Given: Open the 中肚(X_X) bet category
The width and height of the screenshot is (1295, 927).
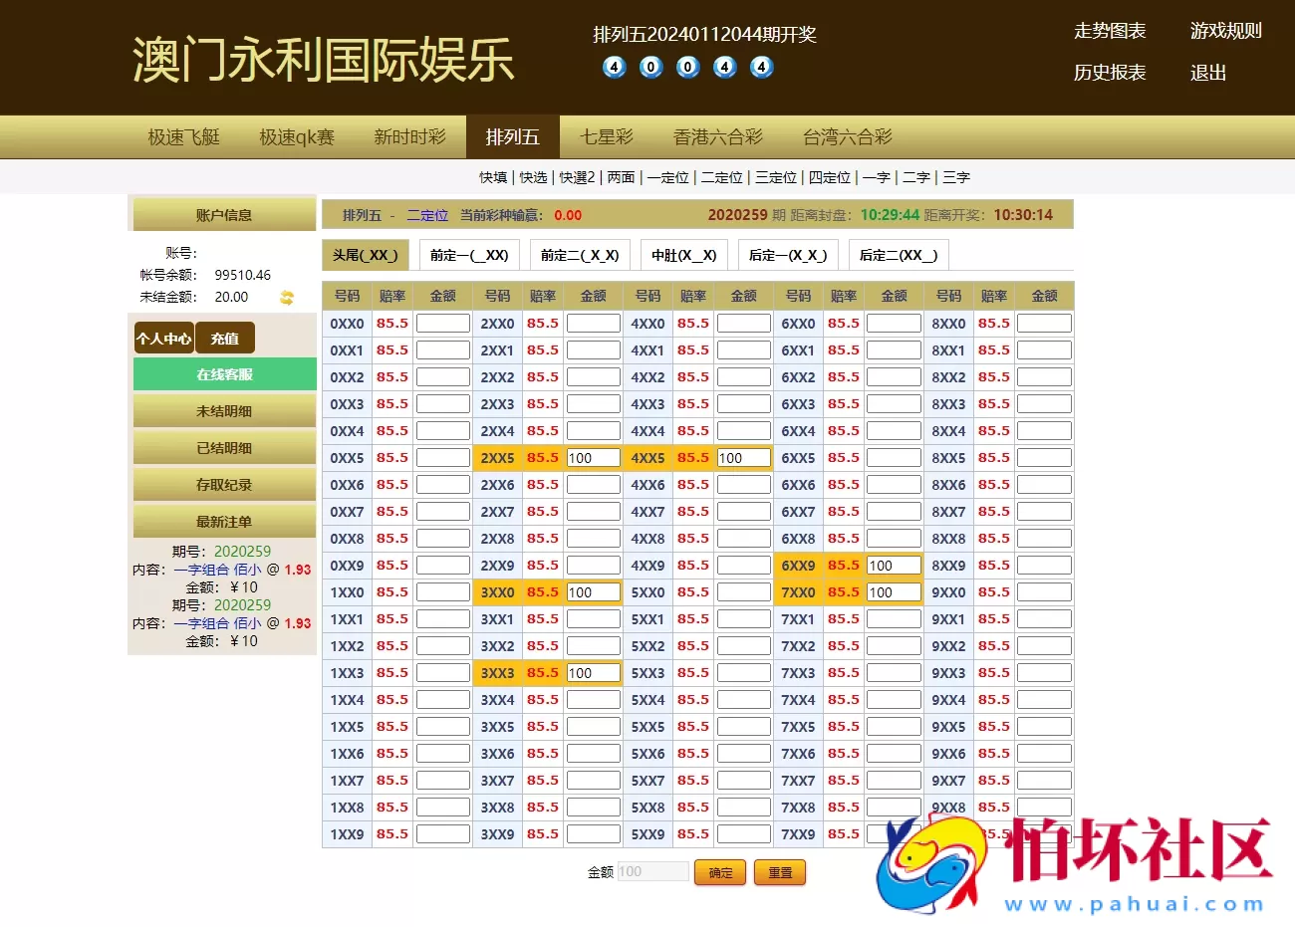Looking at the screenshot, I should (x=683, y=255).
